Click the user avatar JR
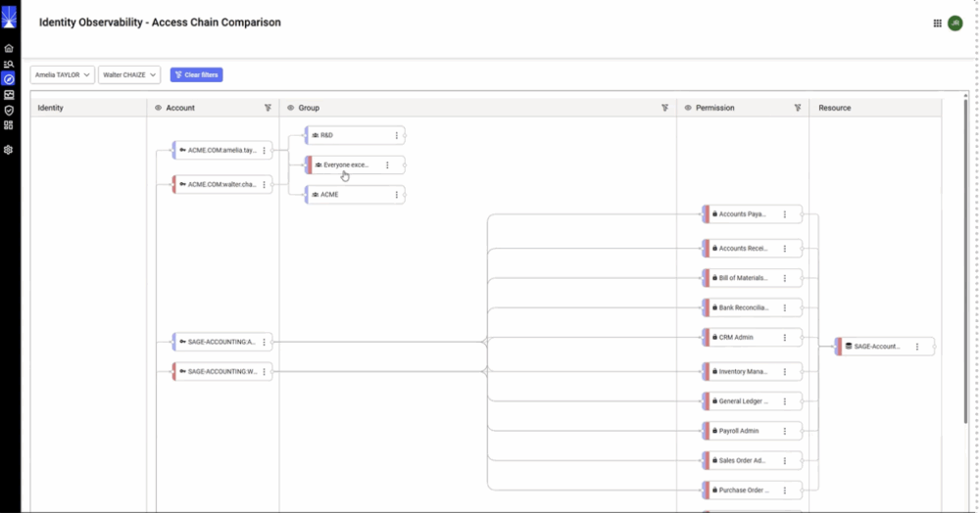The width and height of the screenshot is (980, 513). click(x=955, y=23)
